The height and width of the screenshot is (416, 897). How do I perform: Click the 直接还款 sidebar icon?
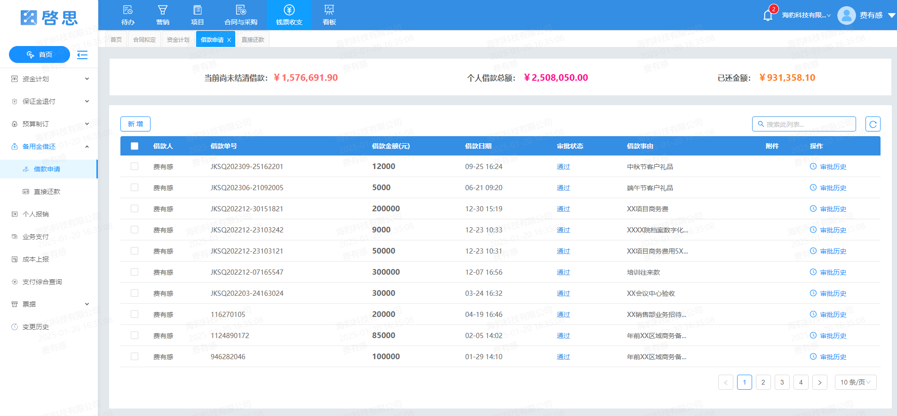coord(26,192)
